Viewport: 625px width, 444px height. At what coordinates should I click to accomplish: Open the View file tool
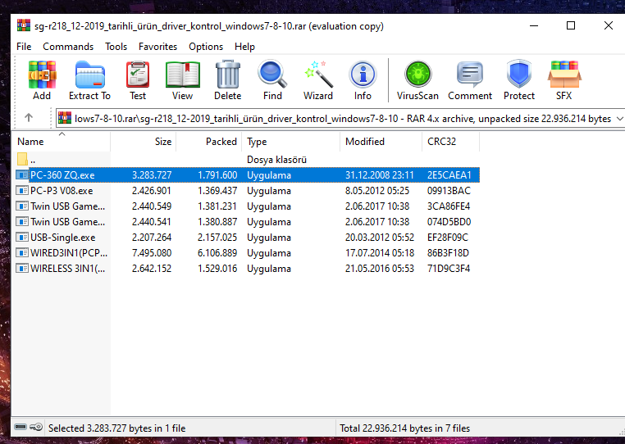(183, 75)
